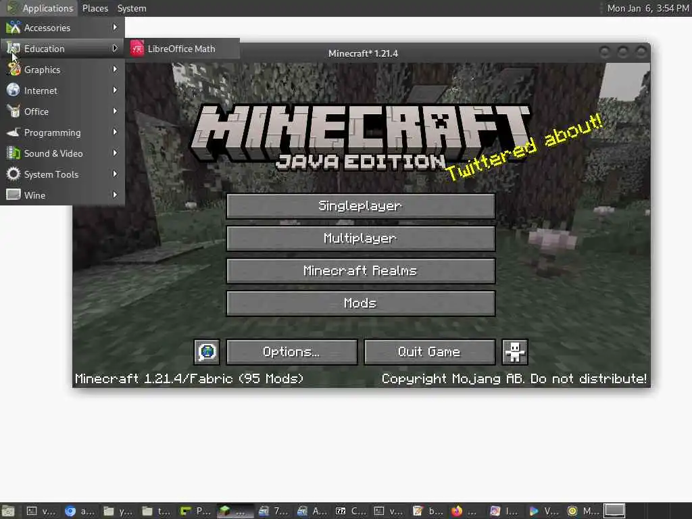Open the Mods list
The width and height of the screenshot is (692, 519).
click(361, 303)
